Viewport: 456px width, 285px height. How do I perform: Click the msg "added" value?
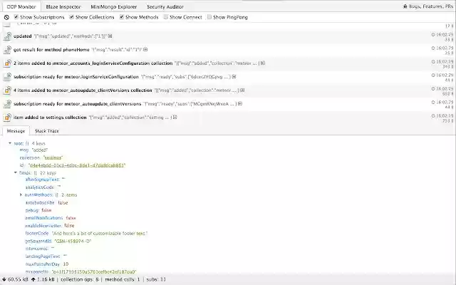[40, 150]
